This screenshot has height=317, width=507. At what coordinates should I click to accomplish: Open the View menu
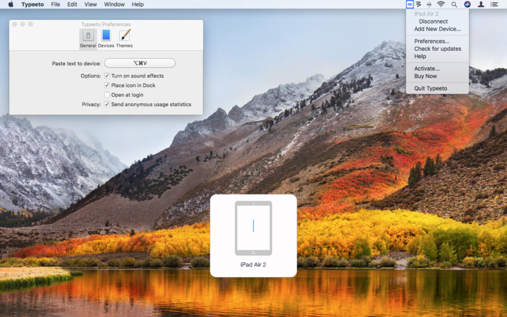(x=91, y=4)
